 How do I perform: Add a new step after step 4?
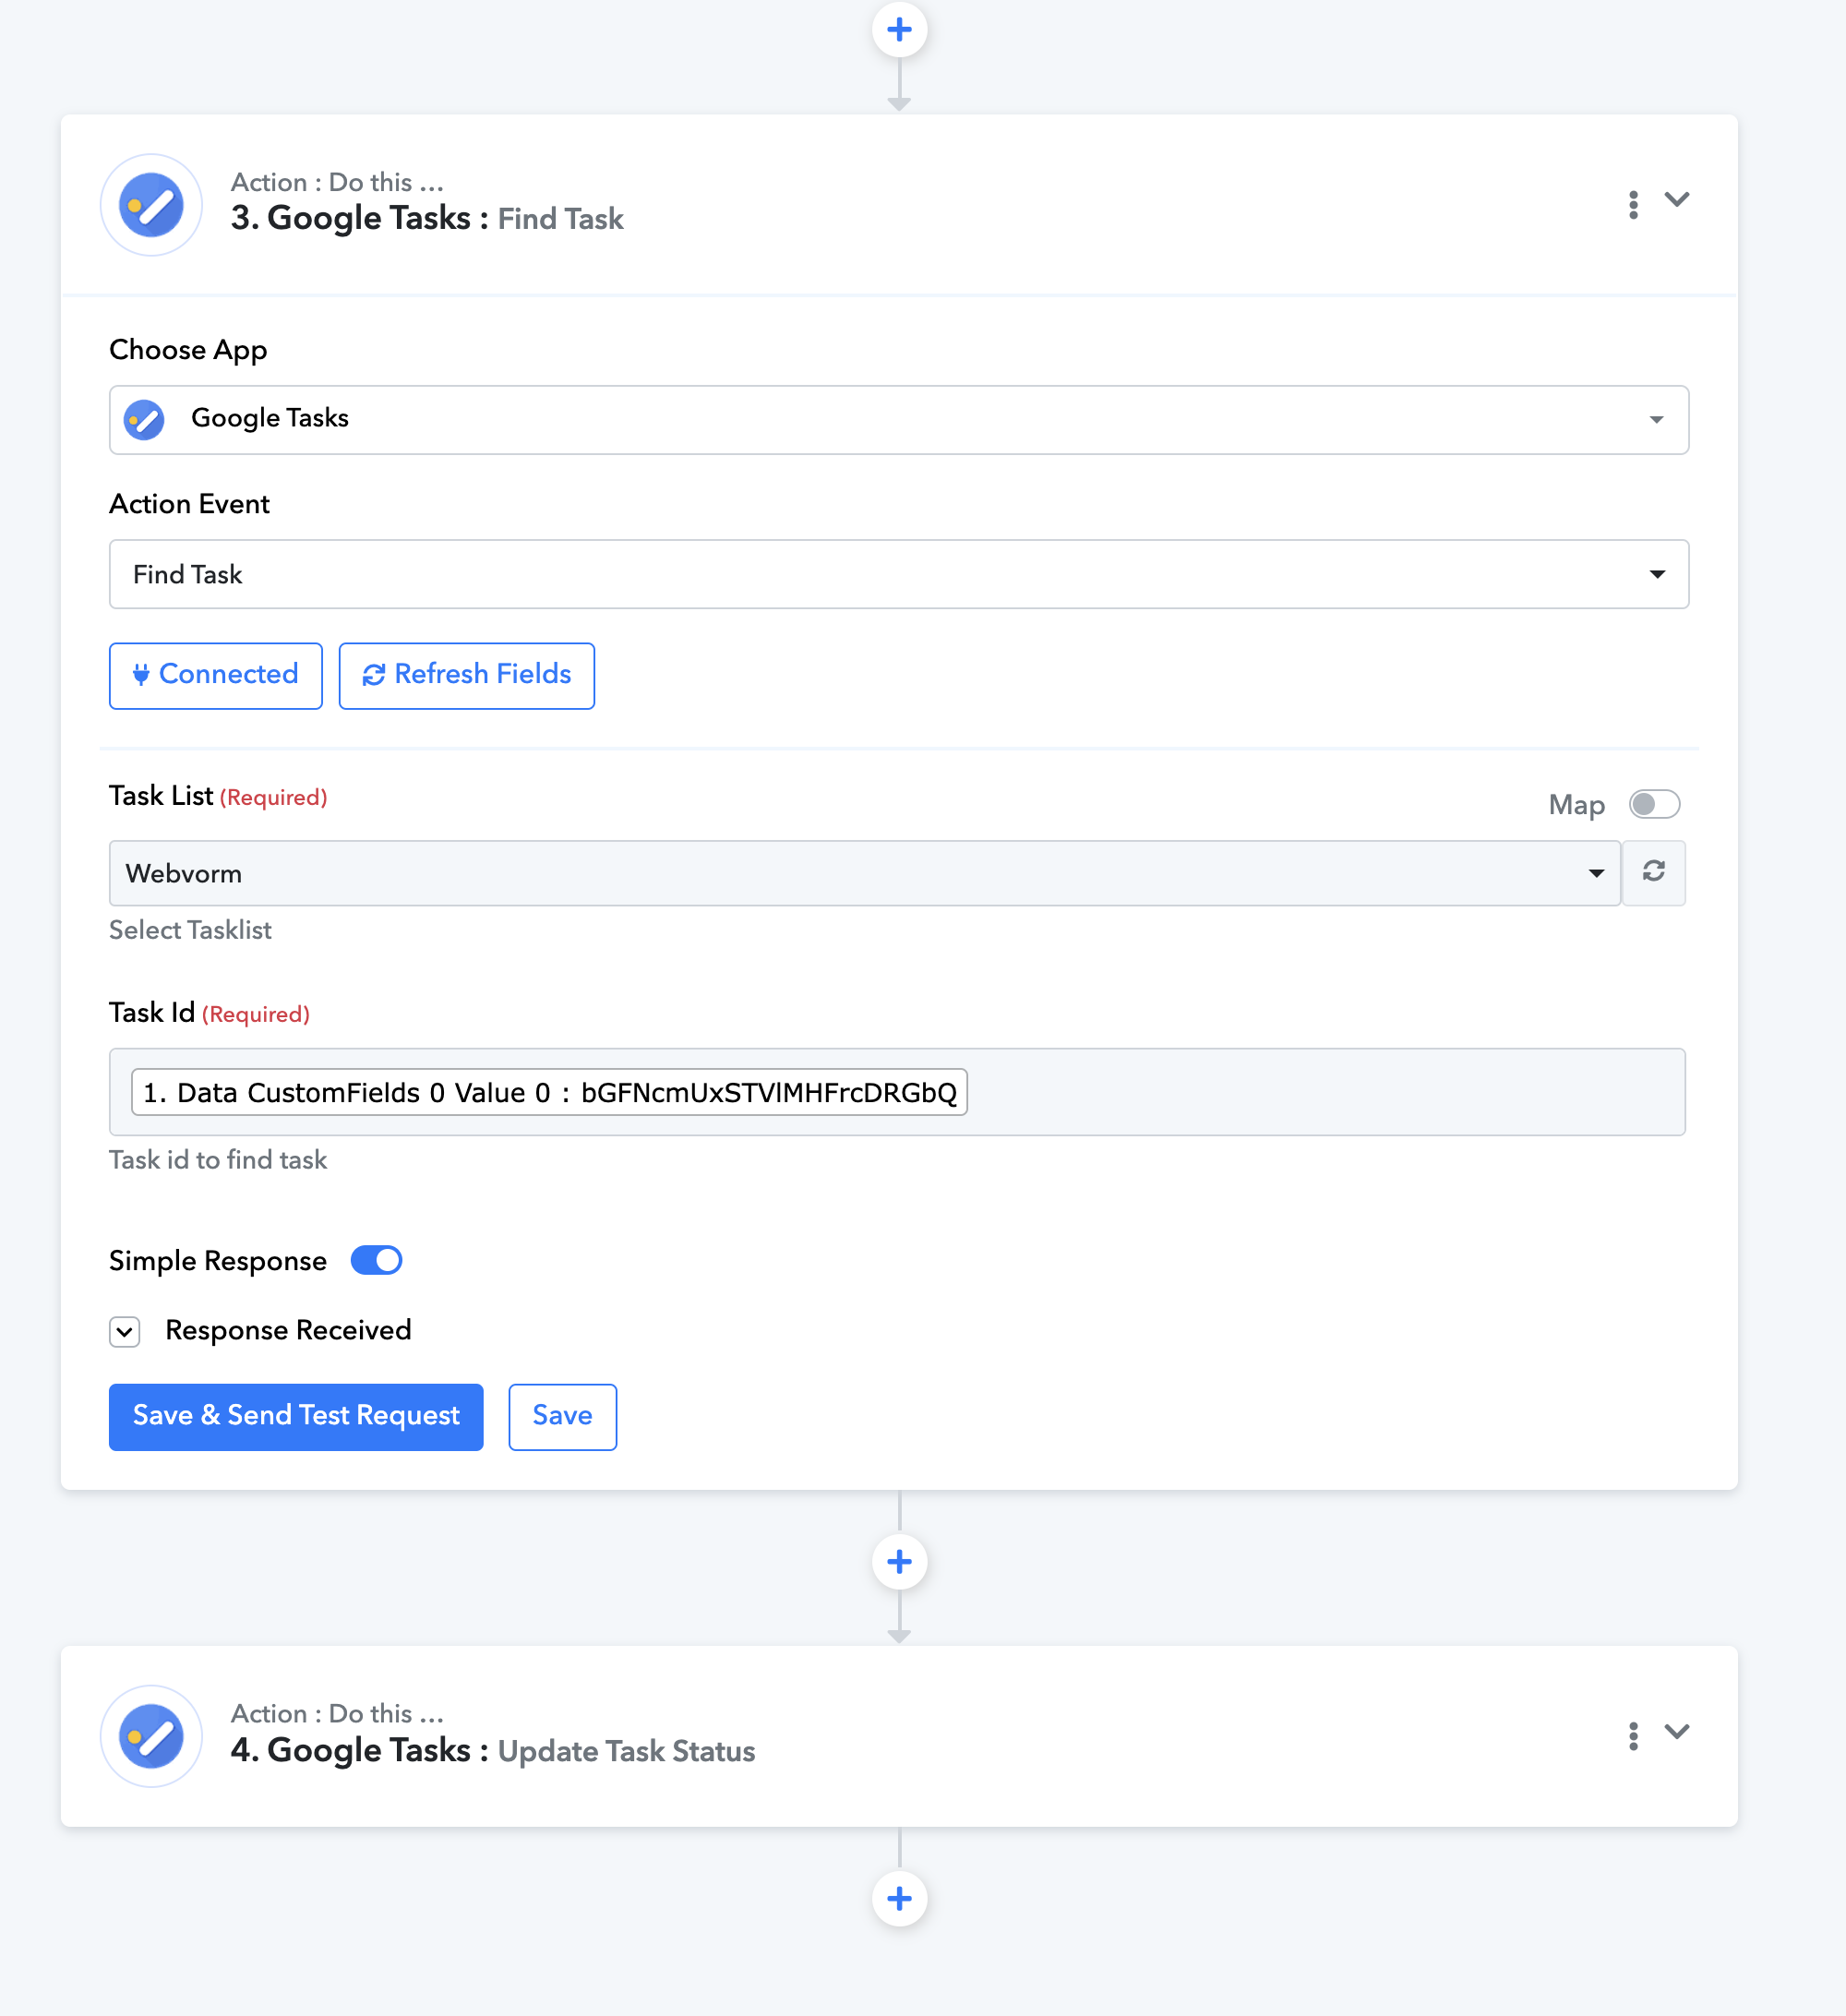coord(899,1898)
